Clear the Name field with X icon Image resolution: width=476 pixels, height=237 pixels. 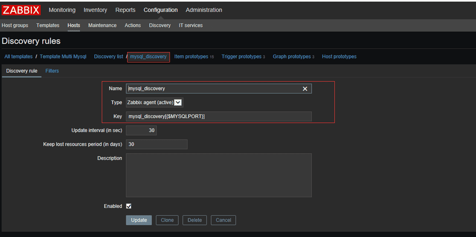[305, 89]
